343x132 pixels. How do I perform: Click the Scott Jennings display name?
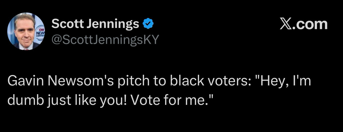point(95,24)
